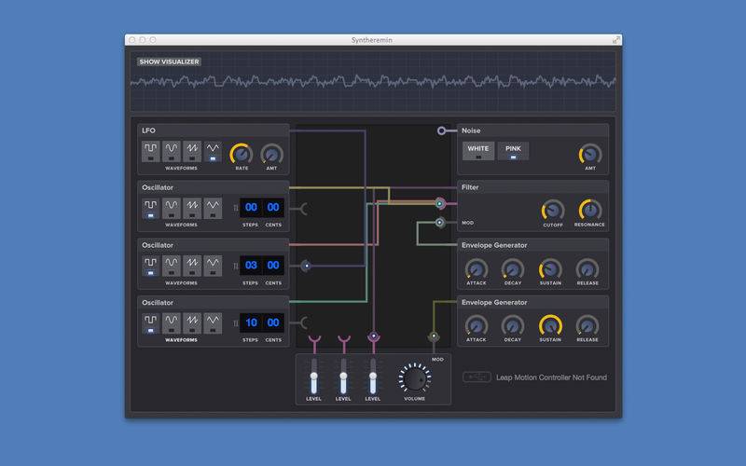Click the Filter MOD input jack
The image size is (746, 466).
point(440,223)
